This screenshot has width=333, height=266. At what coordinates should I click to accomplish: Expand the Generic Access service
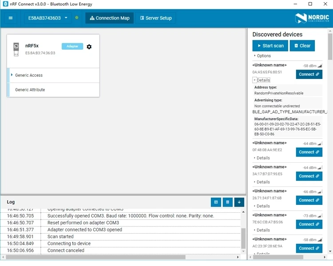[x=53, y=75]
